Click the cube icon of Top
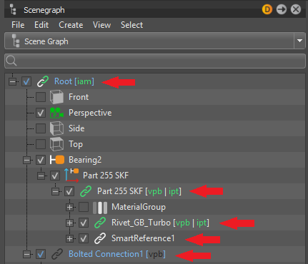This screenshot has height=264, width=308. 56,144
